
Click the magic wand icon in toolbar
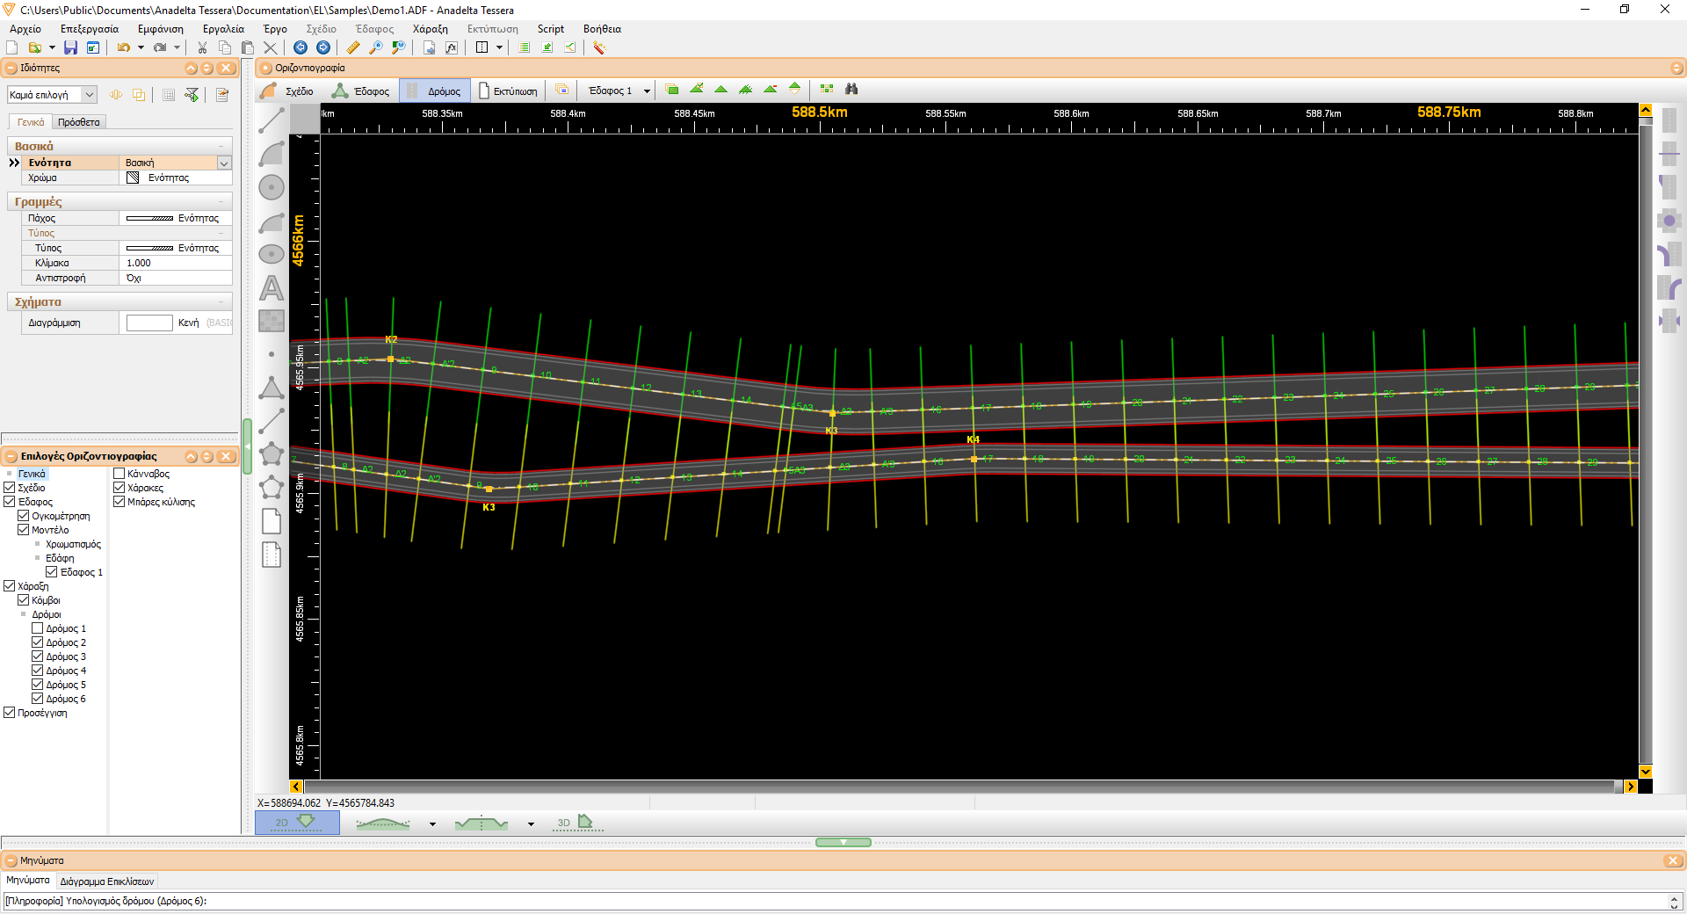(599, 47)
